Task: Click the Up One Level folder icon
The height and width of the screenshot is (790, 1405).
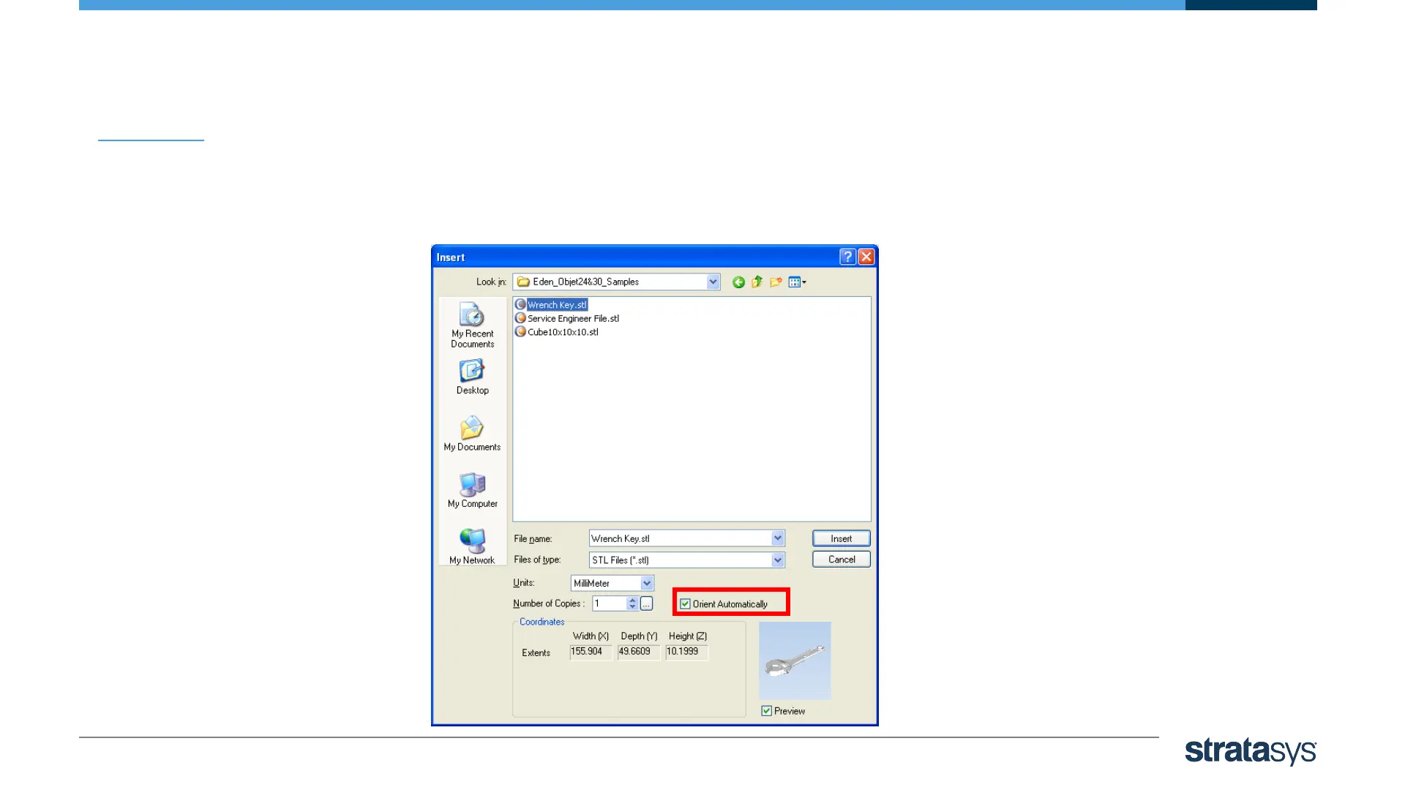Action: coord(757,282)
